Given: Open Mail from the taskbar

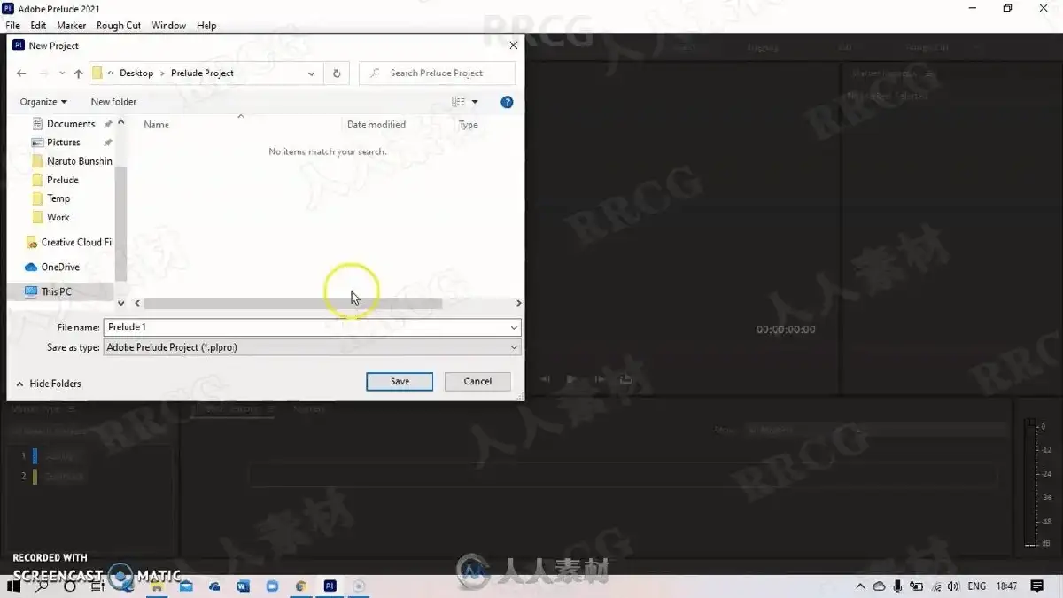Looking at the screenshot, I should 186,586.
